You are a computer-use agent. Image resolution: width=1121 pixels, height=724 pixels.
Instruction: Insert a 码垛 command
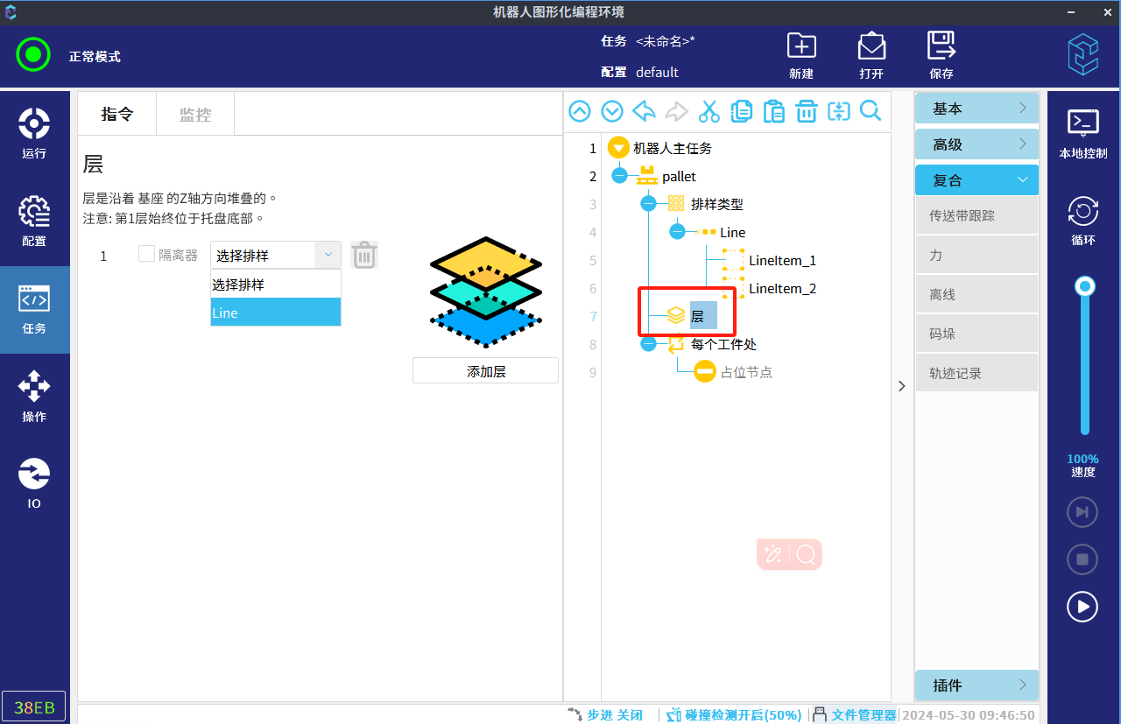click(976, 334)
